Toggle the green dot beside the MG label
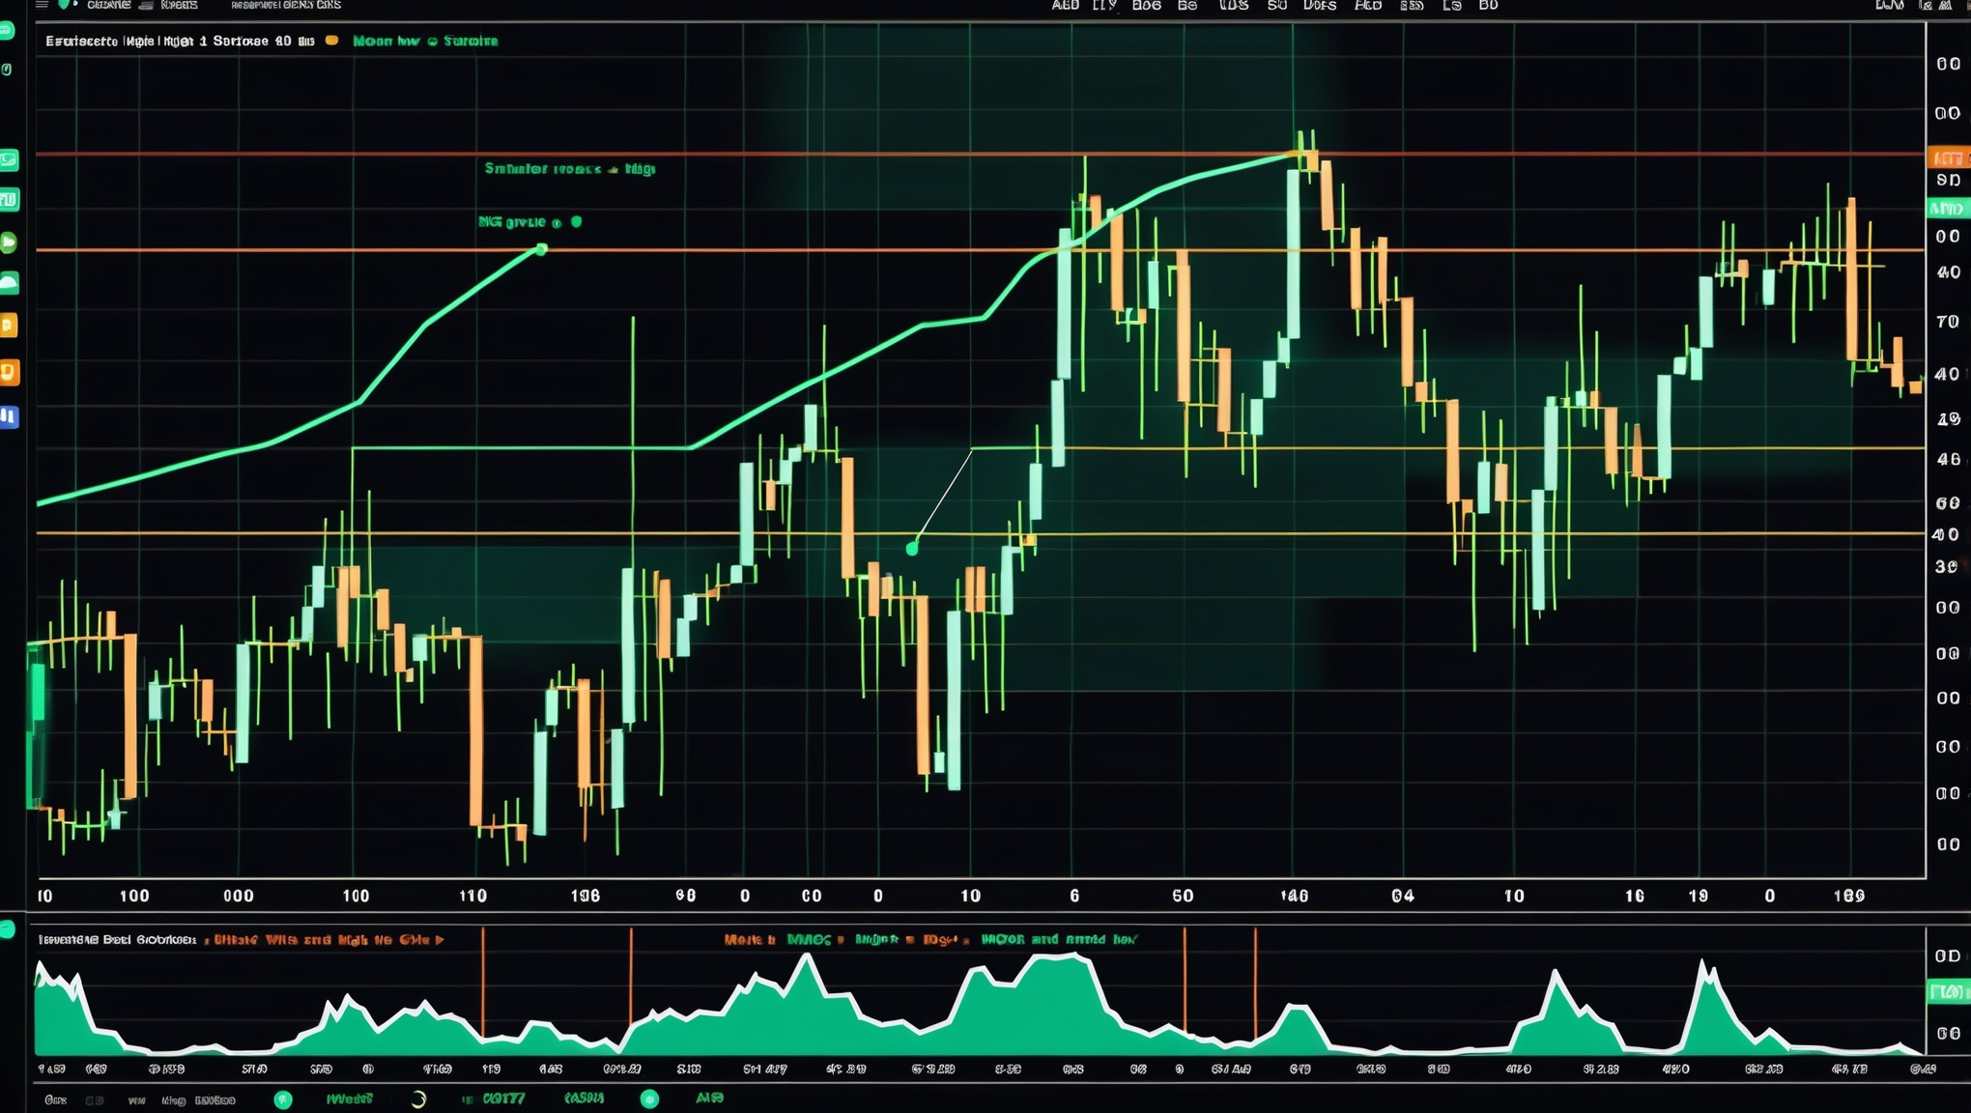This screenshot has width=1971, height=1113. [578, 220]
